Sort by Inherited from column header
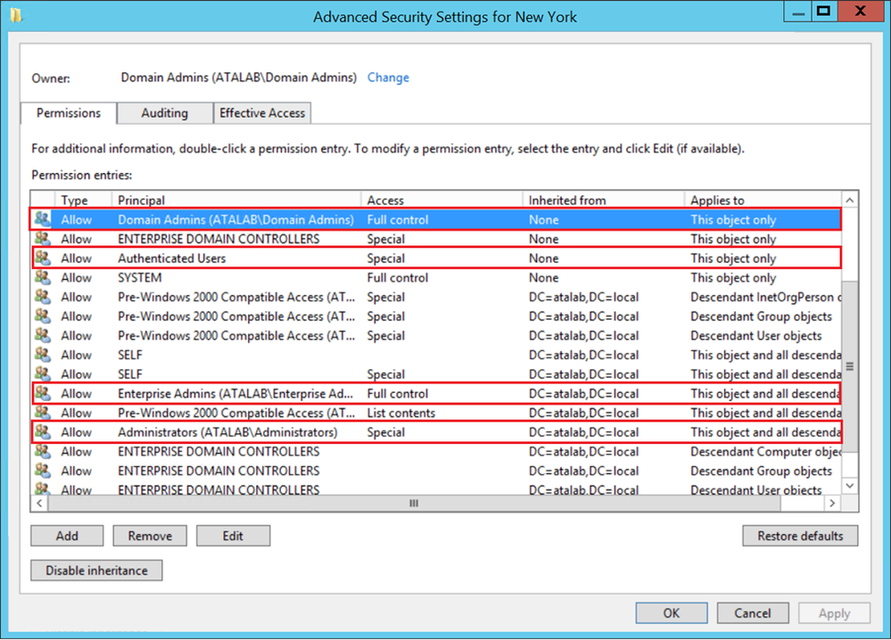The image size is (891, 640). [603, 200]
